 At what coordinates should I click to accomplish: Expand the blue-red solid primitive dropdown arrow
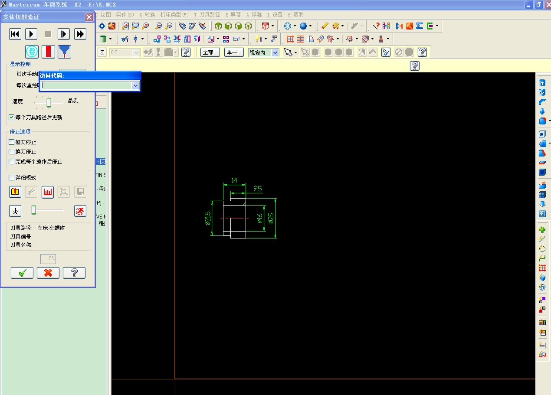tap(549, 121)
